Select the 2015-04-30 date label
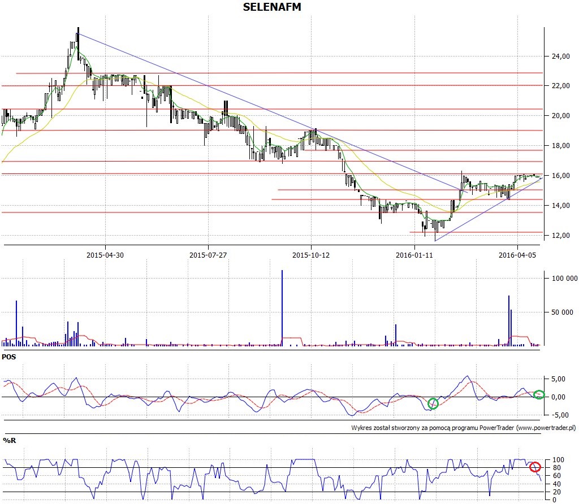 [x=105, y=255]
